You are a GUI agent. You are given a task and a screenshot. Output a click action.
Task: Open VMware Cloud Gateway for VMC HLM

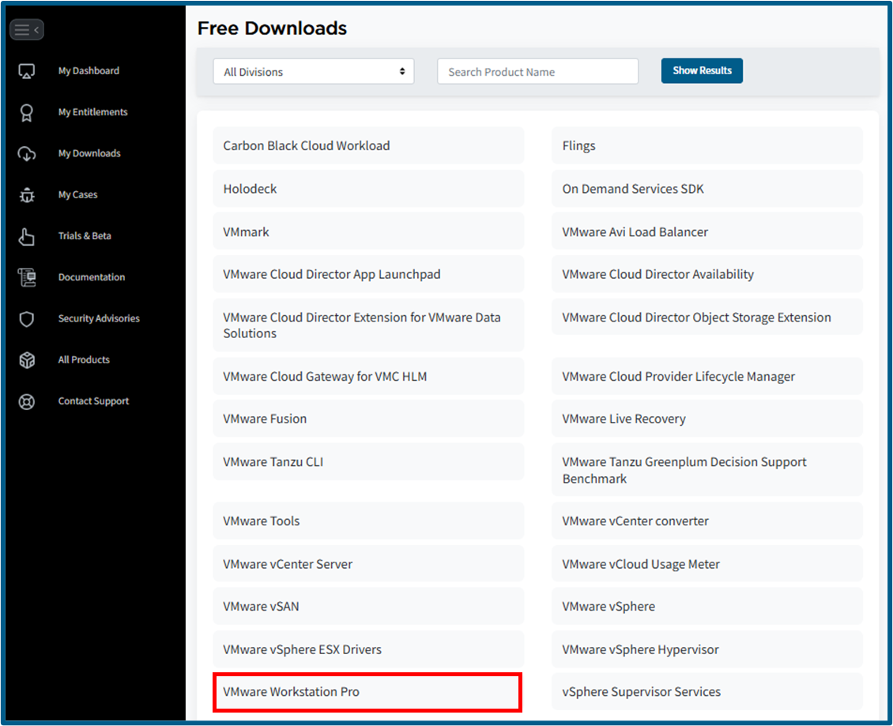tap(368, 376)
